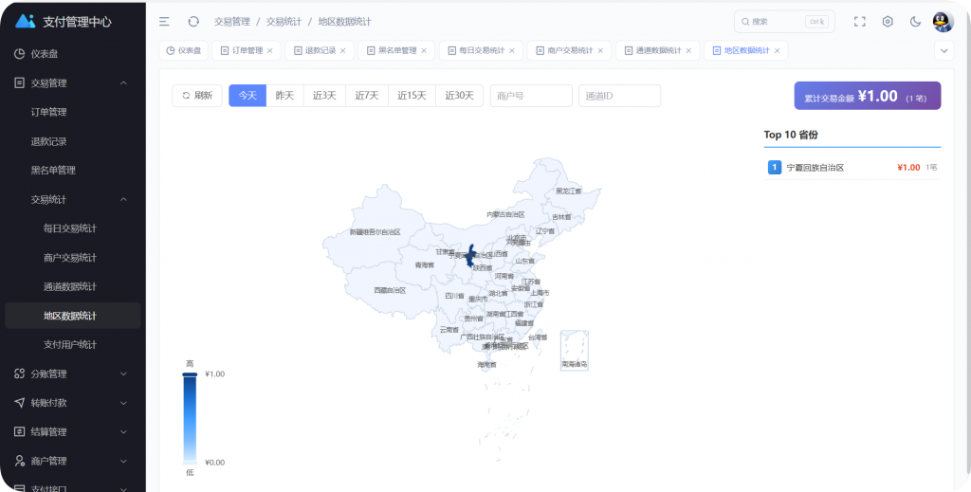Collapse the 交易统计 submenu chevron

pyautogui.click(x=123, y=199)
